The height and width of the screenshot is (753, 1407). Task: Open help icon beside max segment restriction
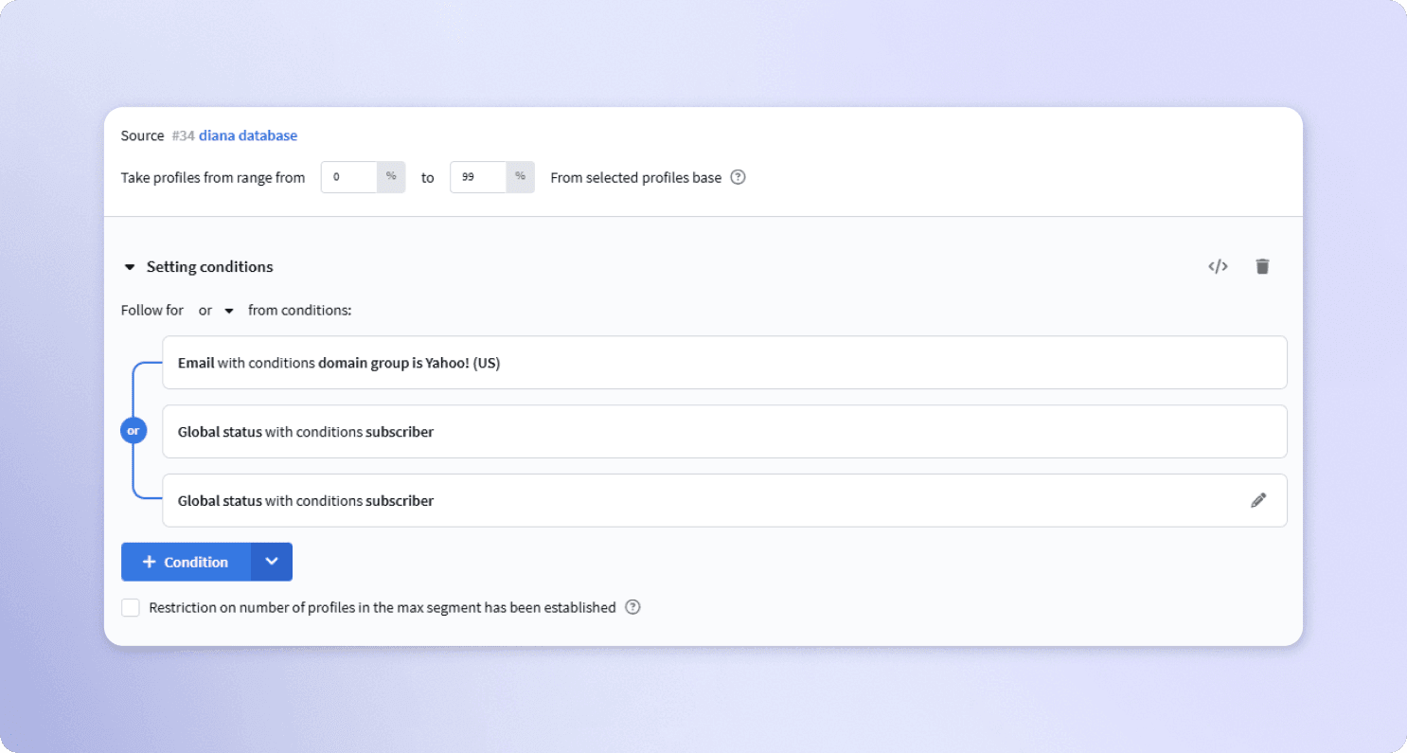(633, 607)
